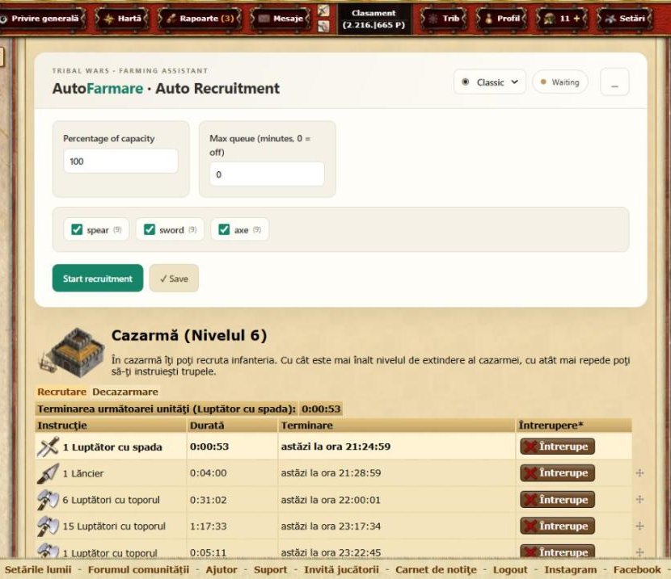Open the Profil menu item
This screenshot has height=579, width=671.
[x=502, y=19]
